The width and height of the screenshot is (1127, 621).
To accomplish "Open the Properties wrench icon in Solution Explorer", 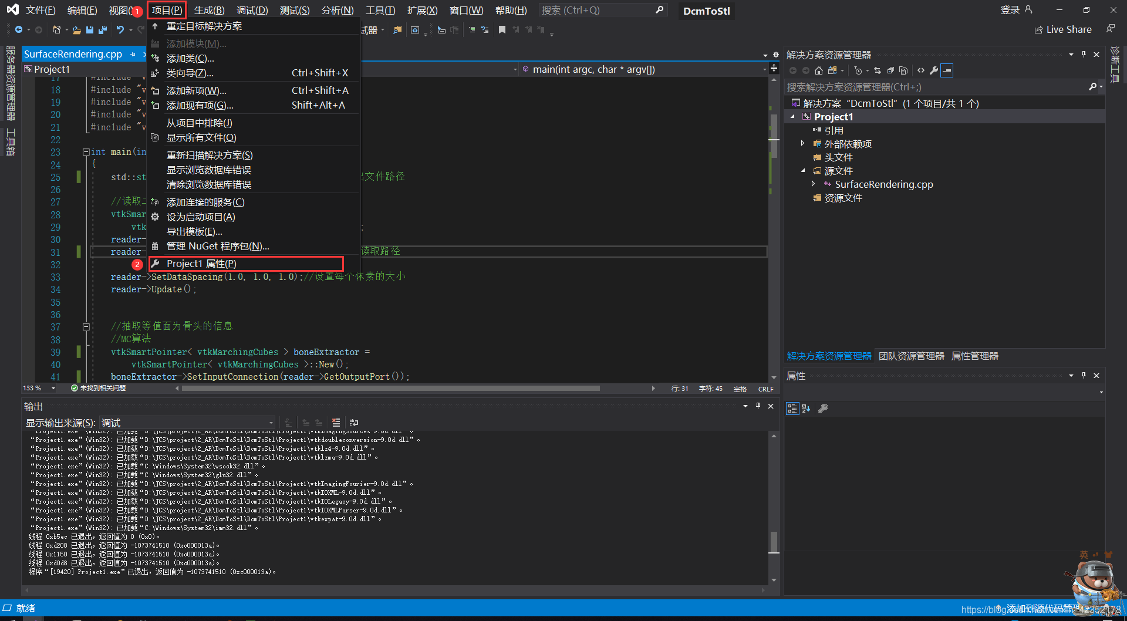I will (x=934, y=70).
